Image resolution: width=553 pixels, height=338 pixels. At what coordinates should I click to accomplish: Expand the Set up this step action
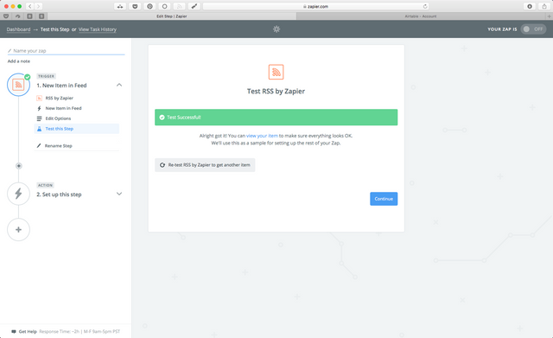point(119,194)
